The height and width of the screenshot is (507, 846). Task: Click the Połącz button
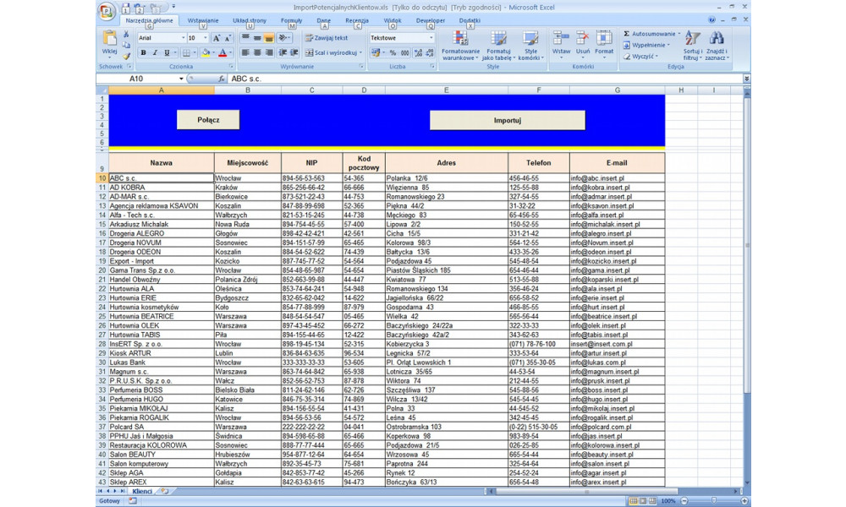(208, 120)
